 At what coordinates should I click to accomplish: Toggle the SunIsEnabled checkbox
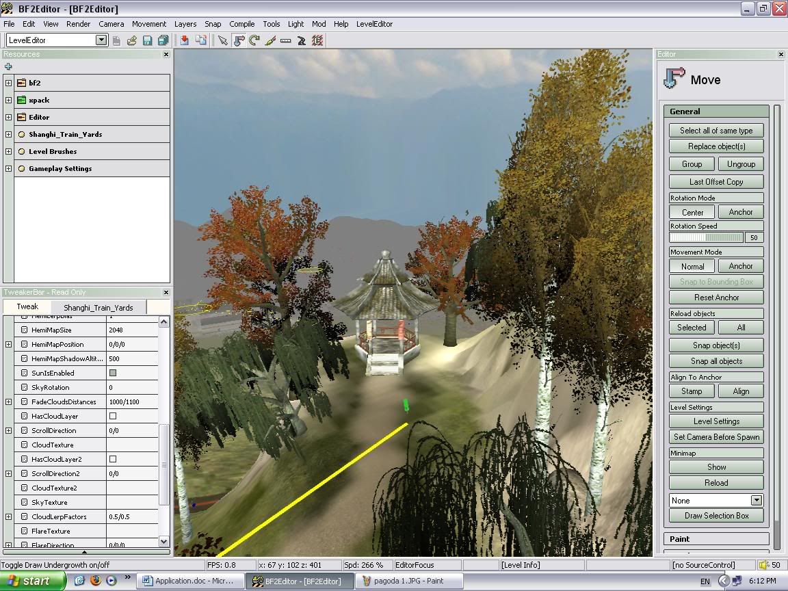point(113,373)
